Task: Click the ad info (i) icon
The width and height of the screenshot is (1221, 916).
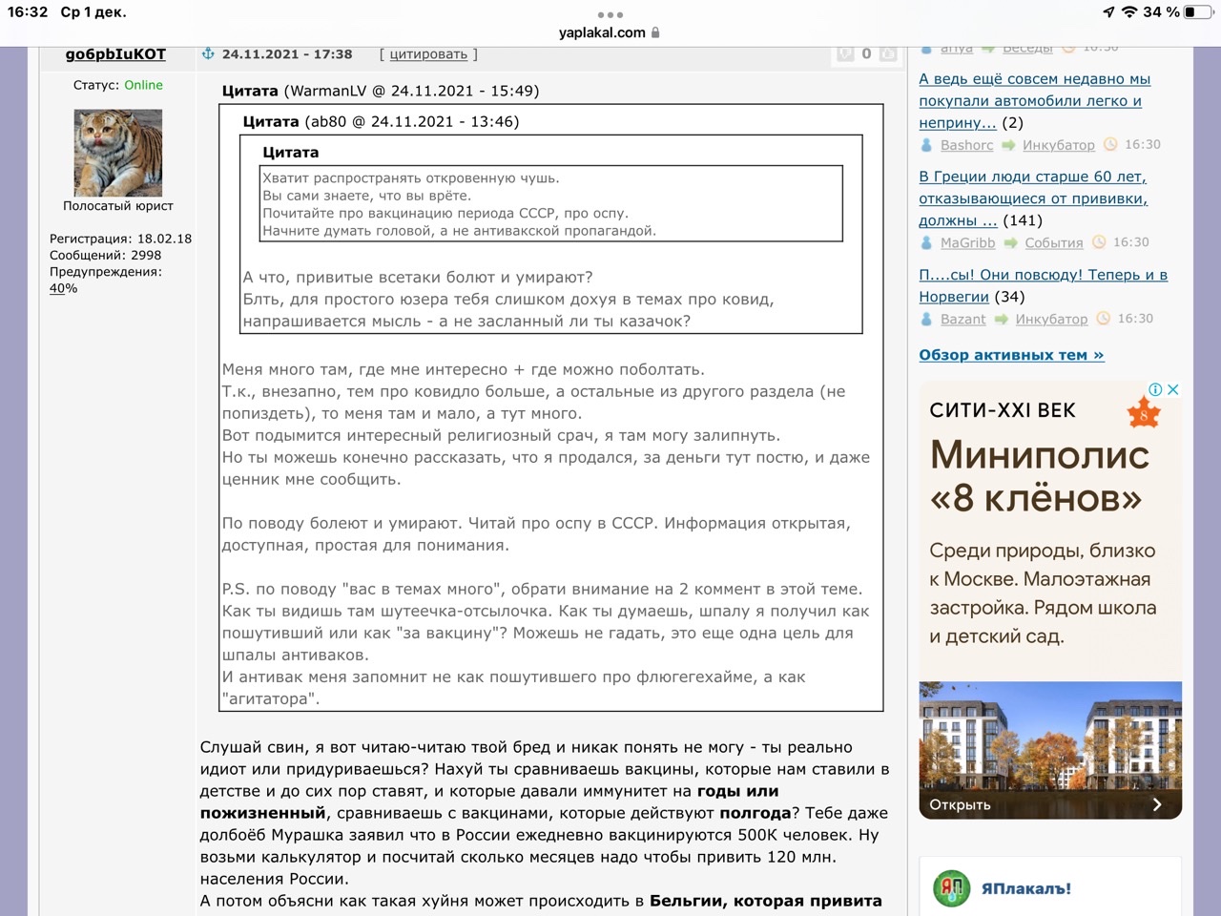Action: 1155,389
